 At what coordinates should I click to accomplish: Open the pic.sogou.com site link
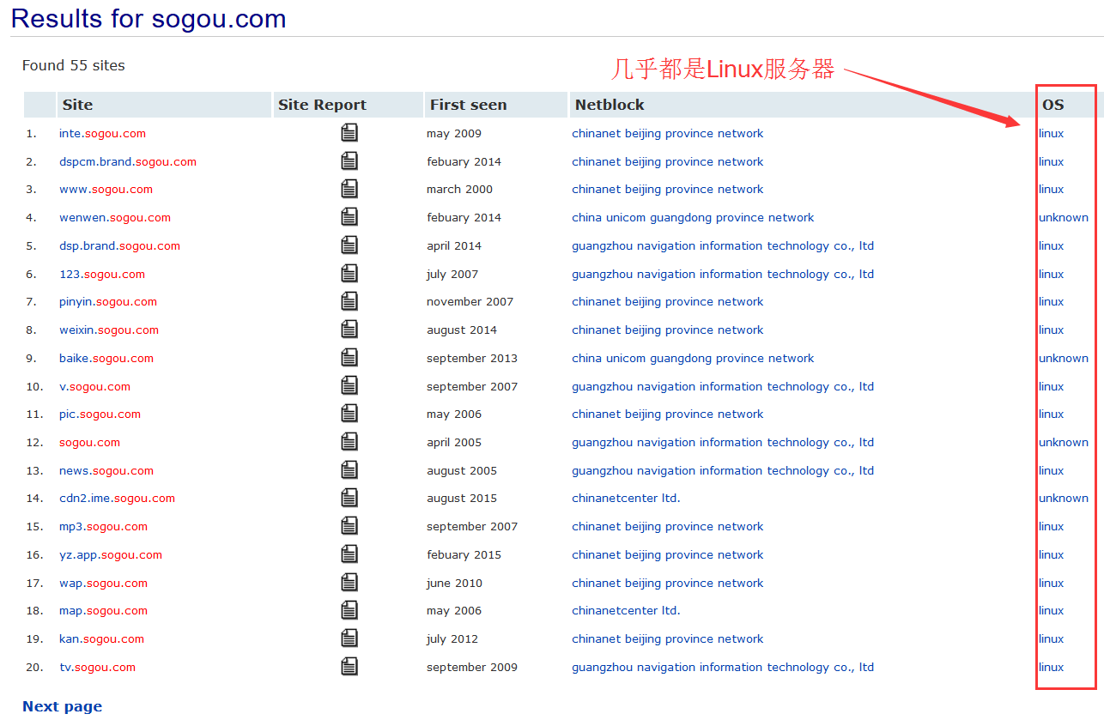coord(100,414)
